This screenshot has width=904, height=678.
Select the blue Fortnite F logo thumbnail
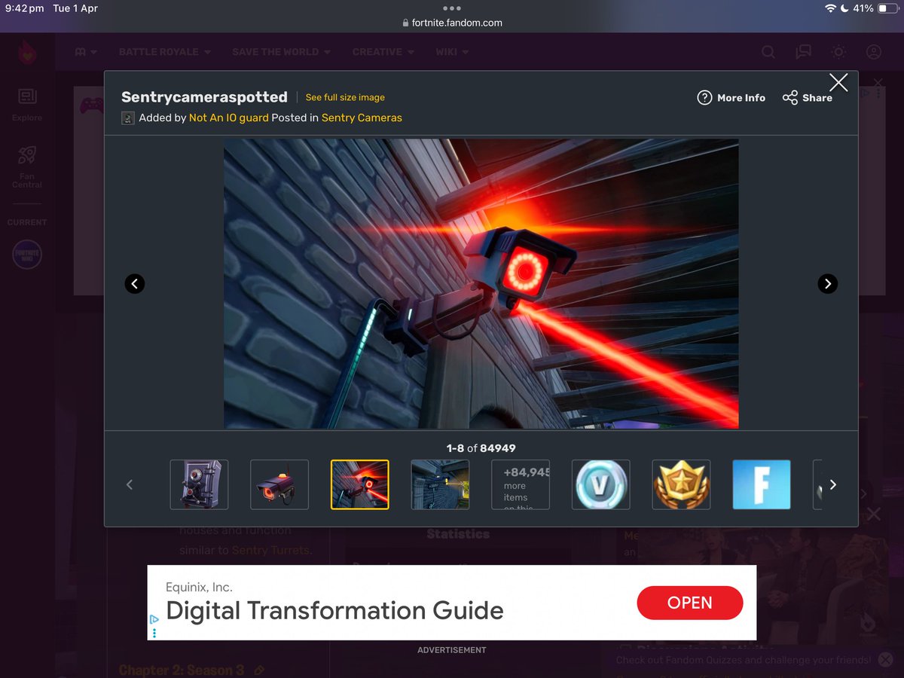[762, 484]
